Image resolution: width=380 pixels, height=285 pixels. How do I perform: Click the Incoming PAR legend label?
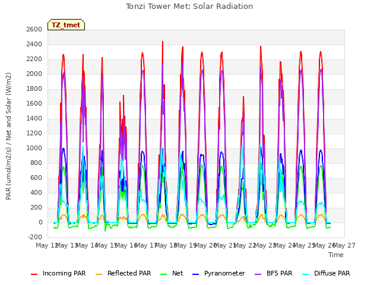tap(64, 273)
